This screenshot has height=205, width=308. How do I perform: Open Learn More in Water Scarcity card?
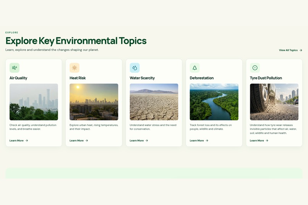[139, 140]
